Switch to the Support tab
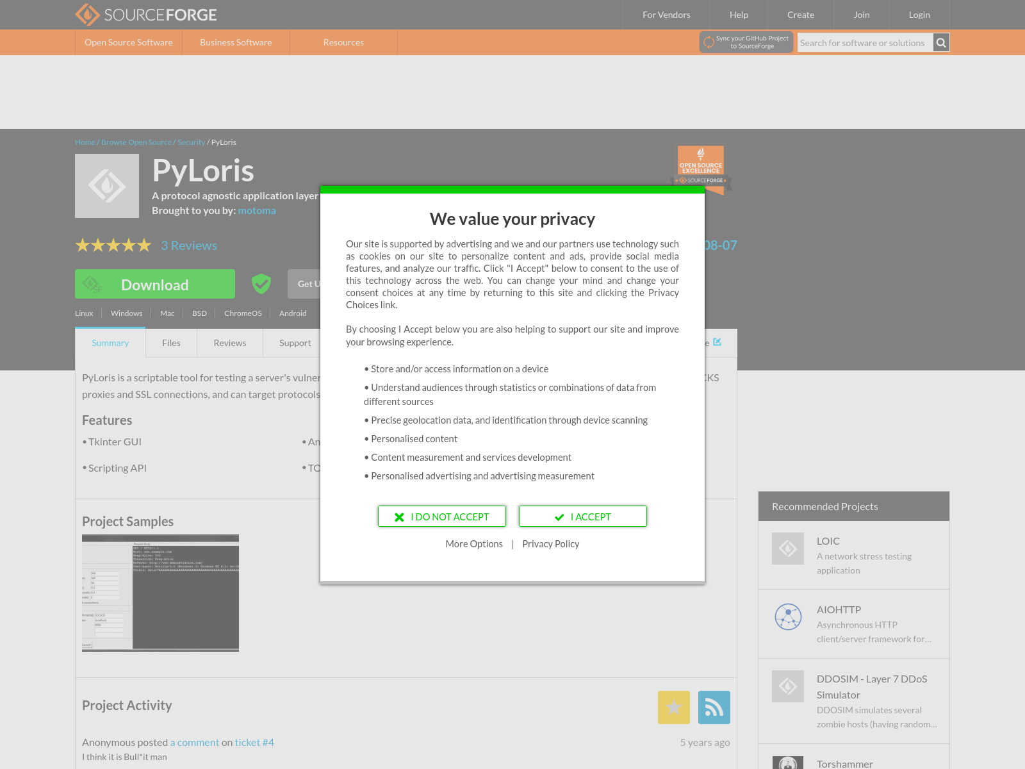Viewport: 1025px width, 769px height. tap(295, 343)
